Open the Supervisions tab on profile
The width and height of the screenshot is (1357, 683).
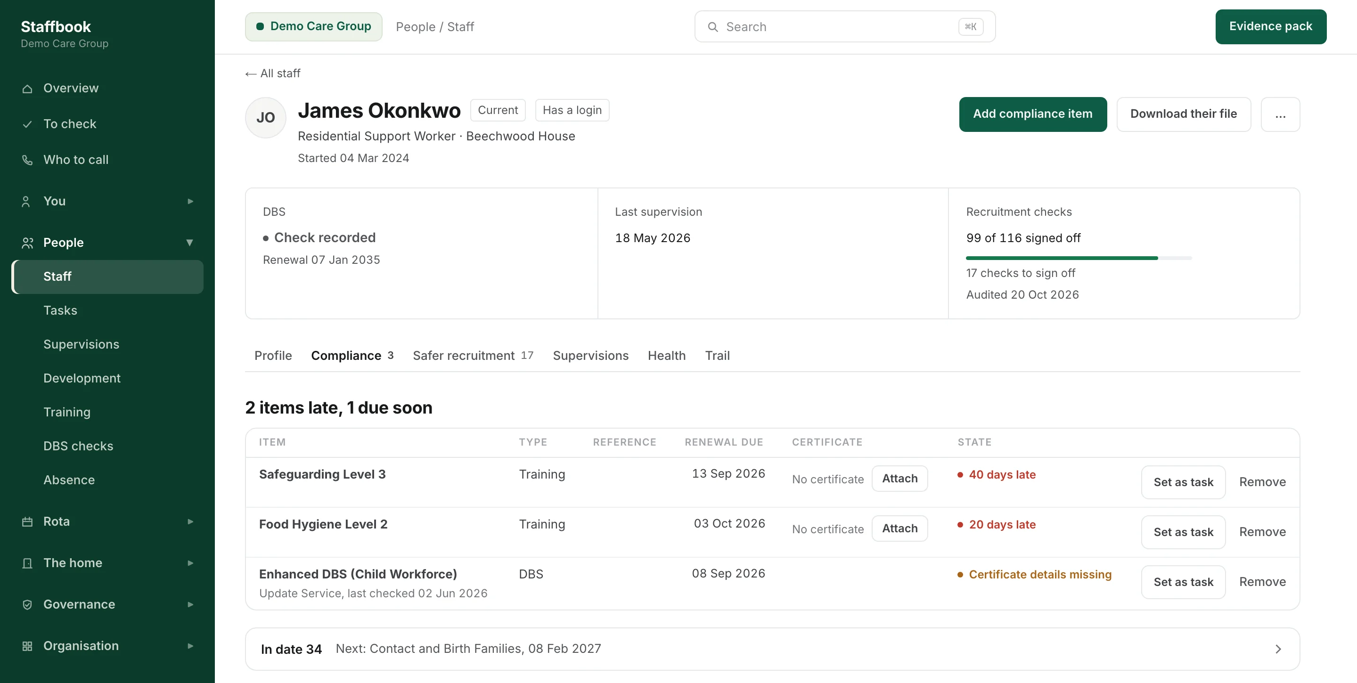pyautogui.click(x=590, y=356)
